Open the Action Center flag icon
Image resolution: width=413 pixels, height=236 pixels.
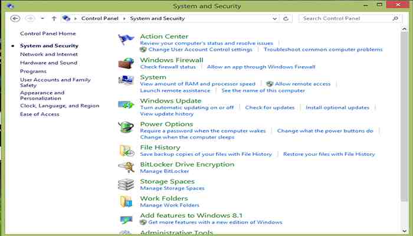pyautogui.click(x=126, y=40)
